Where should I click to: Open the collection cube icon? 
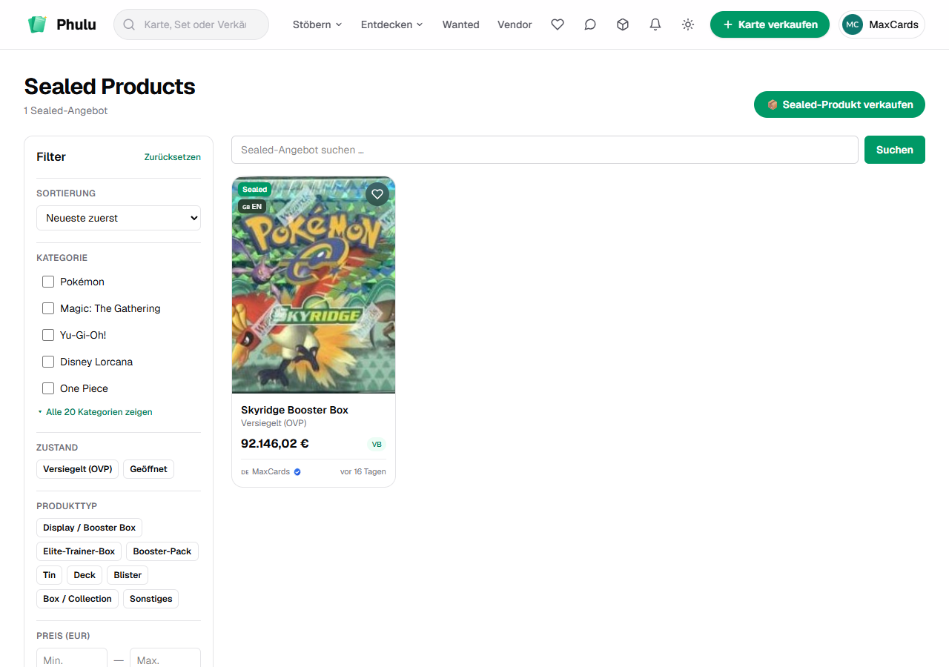point(623,24)
